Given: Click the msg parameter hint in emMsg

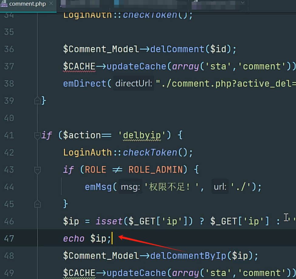Looking at the screenshot, I should pos(130,187).
